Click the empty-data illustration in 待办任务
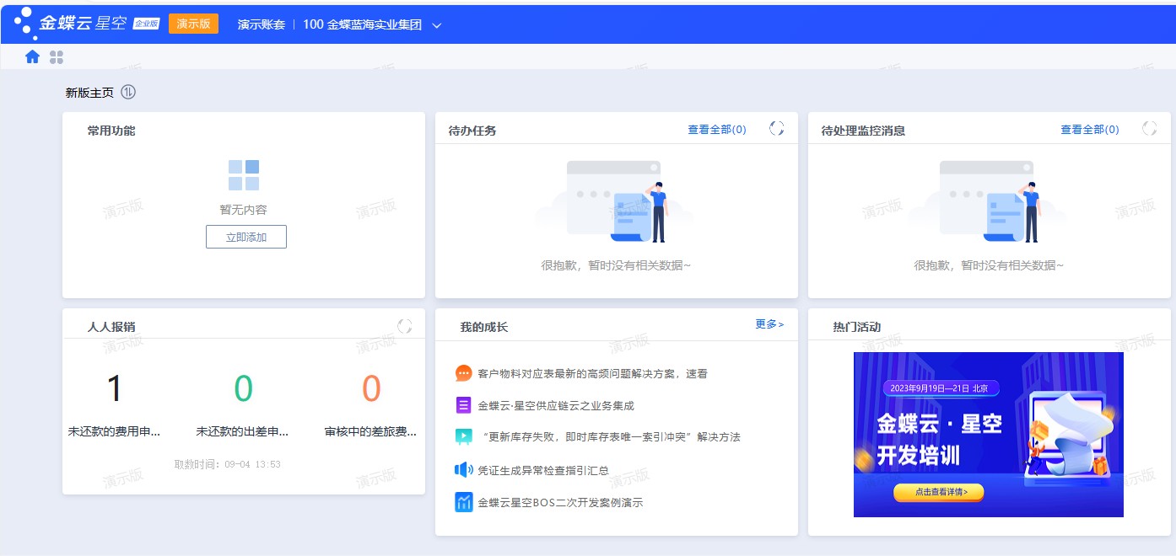The width and height of the screenshot is (1176, 556). coord(617,200)
